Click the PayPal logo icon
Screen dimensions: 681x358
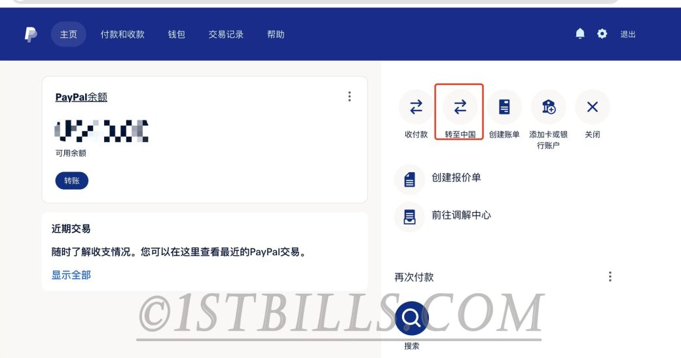(30, 34)
